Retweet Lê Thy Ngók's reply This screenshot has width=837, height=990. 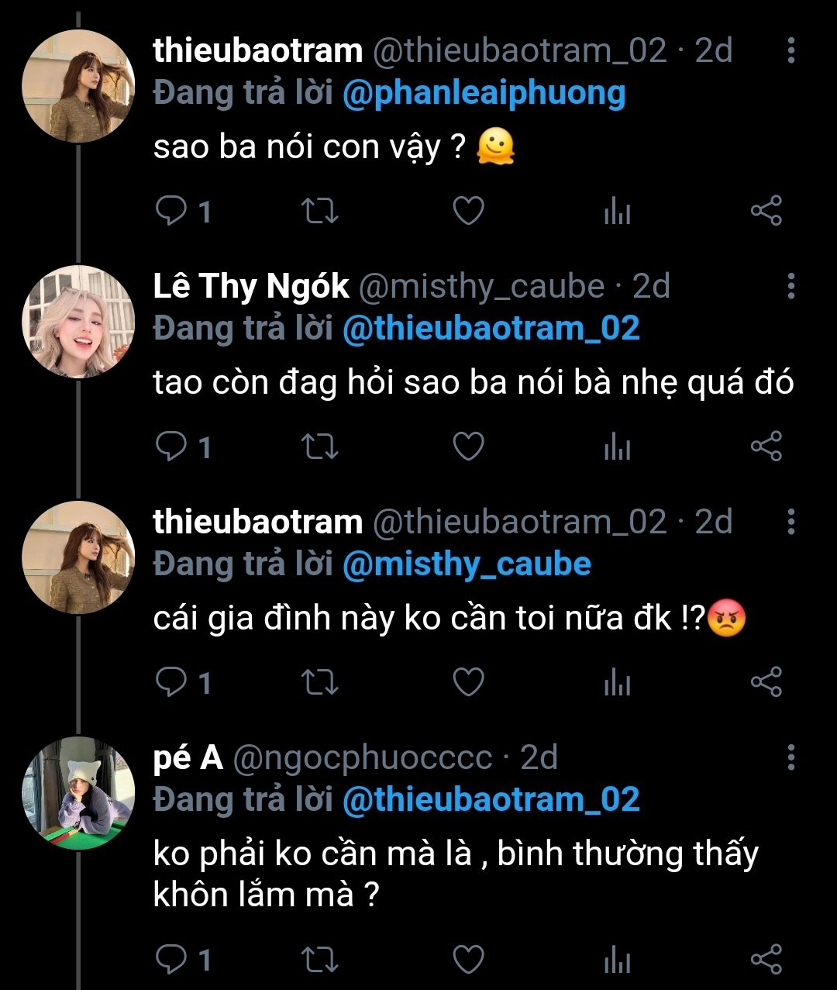pos(319,447)
